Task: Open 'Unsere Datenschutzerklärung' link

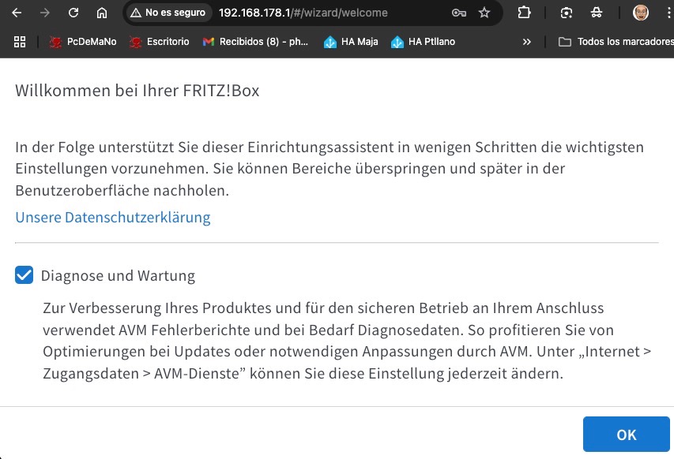Action: click(113, 218)
